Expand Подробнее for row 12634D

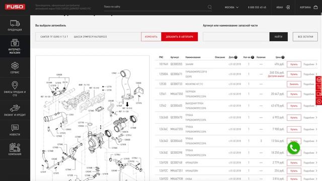pyautogui.click(x=310, y=141)
